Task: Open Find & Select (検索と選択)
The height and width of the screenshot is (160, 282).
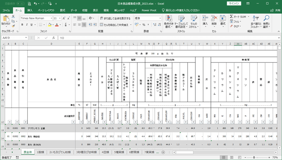Action: click(x=266, y=21)
